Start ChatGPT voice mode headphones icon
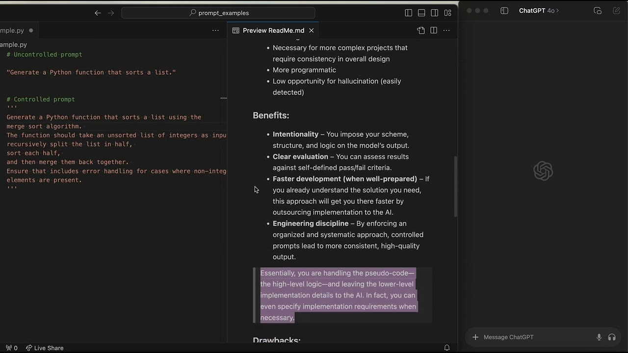Image resolution: width=628 pixels, height=353 pixels. 612,337
